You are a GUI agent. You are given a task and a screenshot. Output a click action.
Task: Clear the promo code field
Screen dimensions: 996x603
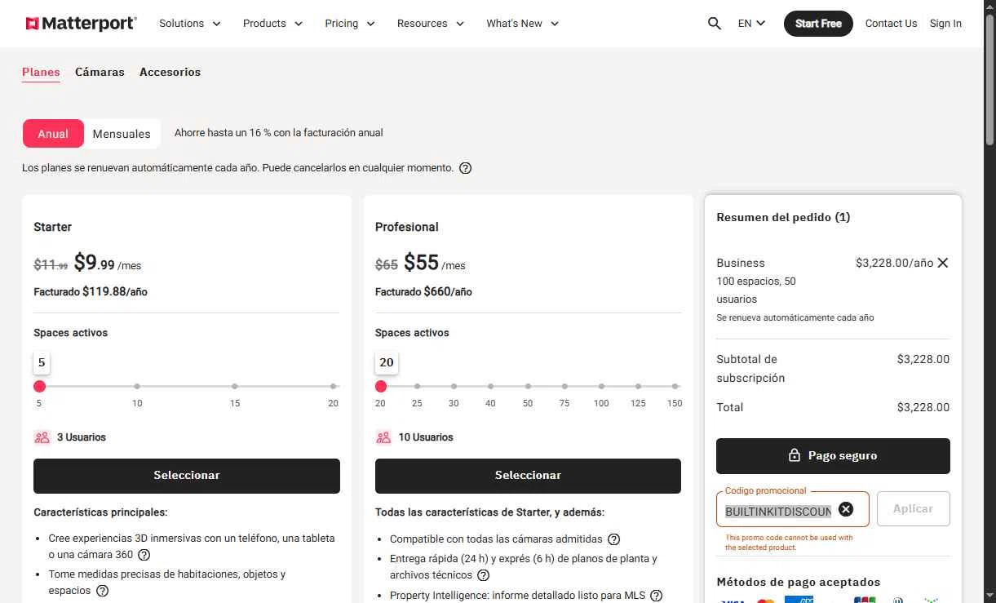(x=846, y=509)
